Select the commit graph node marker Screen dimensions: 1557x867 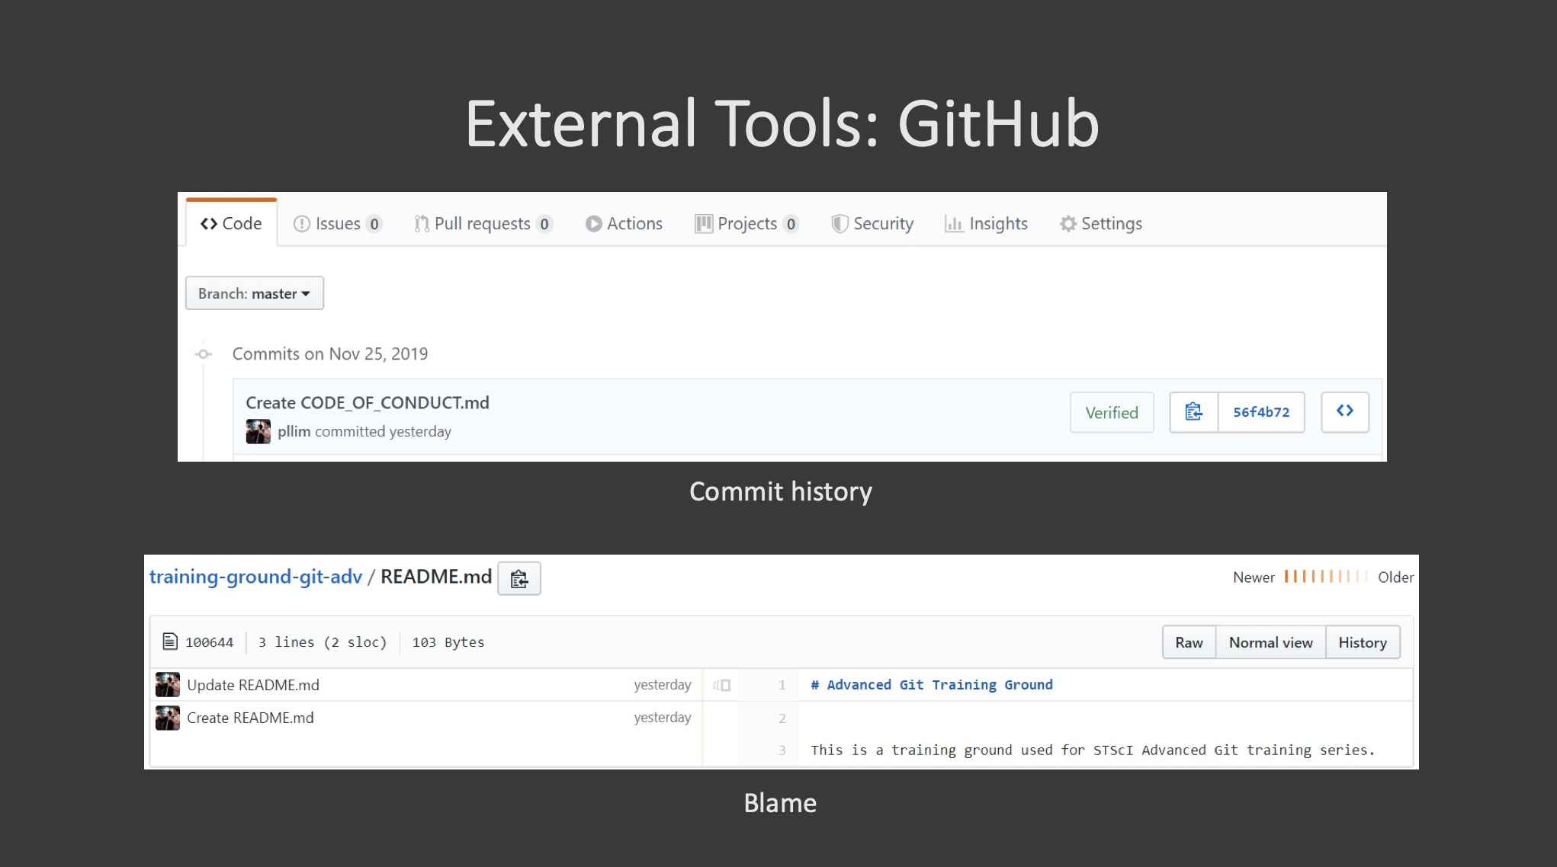tap(203, 354)
